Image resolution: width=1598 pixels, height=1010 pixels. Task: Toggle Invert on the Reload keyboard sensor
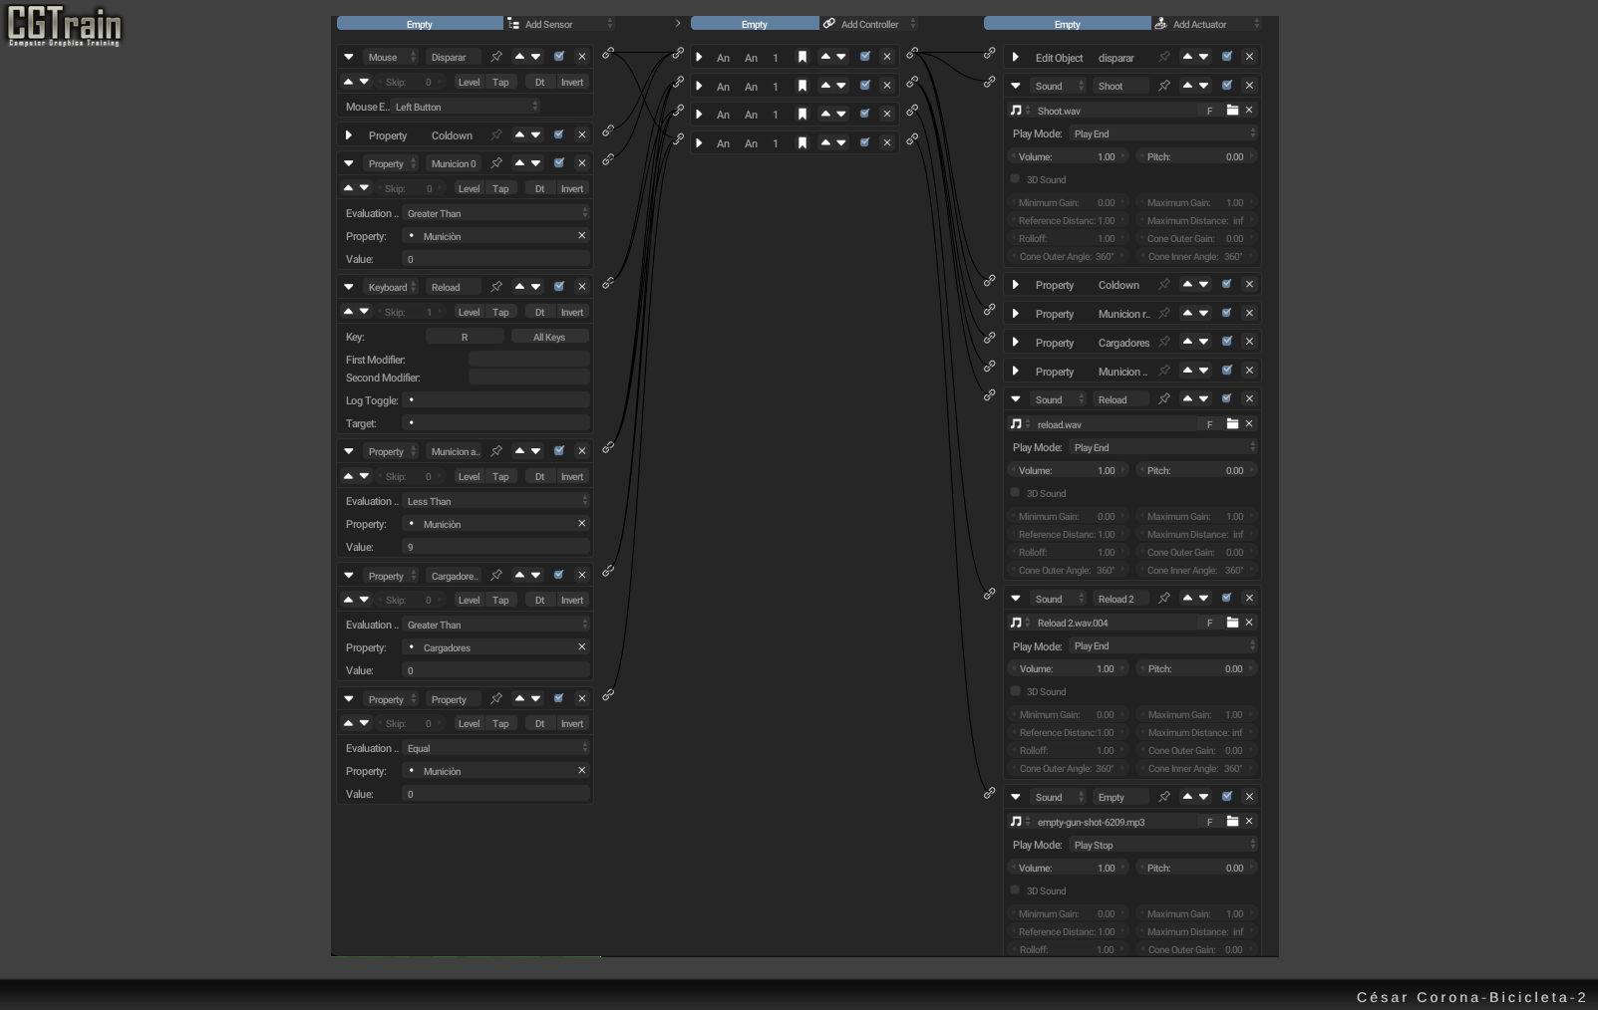pyautogui.click(x=572, y=313)
